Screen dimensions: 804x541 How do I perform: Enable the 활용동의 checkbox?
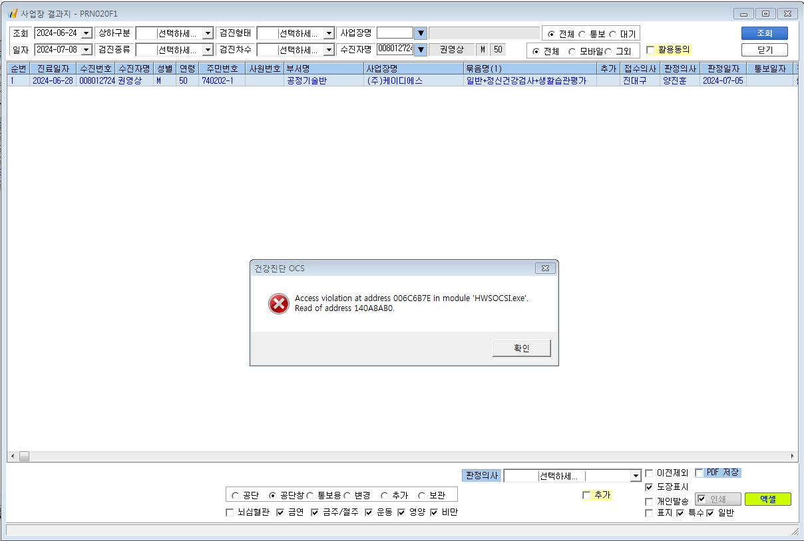pyautogui.click(x=650, y=50)
